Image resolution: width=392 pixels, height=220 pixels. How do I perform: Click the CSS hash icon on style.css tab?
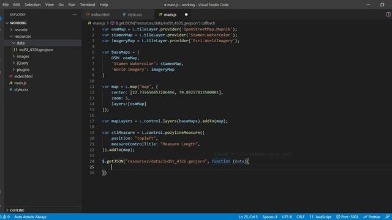(124, 15)
